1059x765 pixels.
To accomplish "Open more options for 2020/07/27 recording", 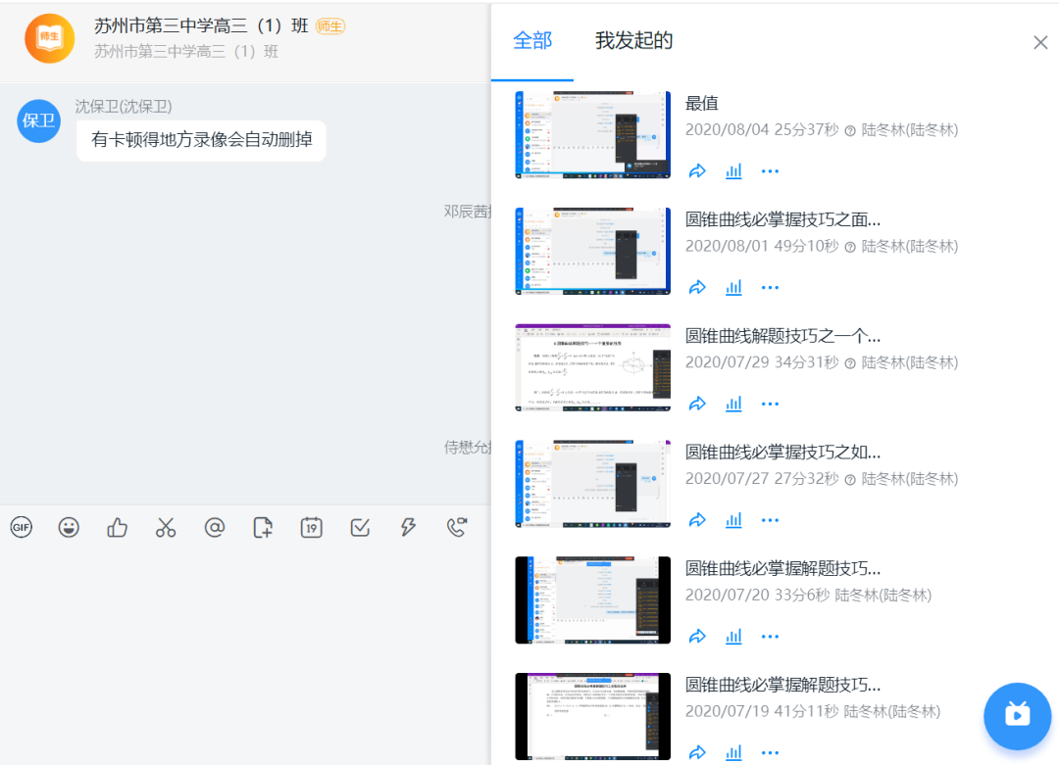I will tap(770, 520).
